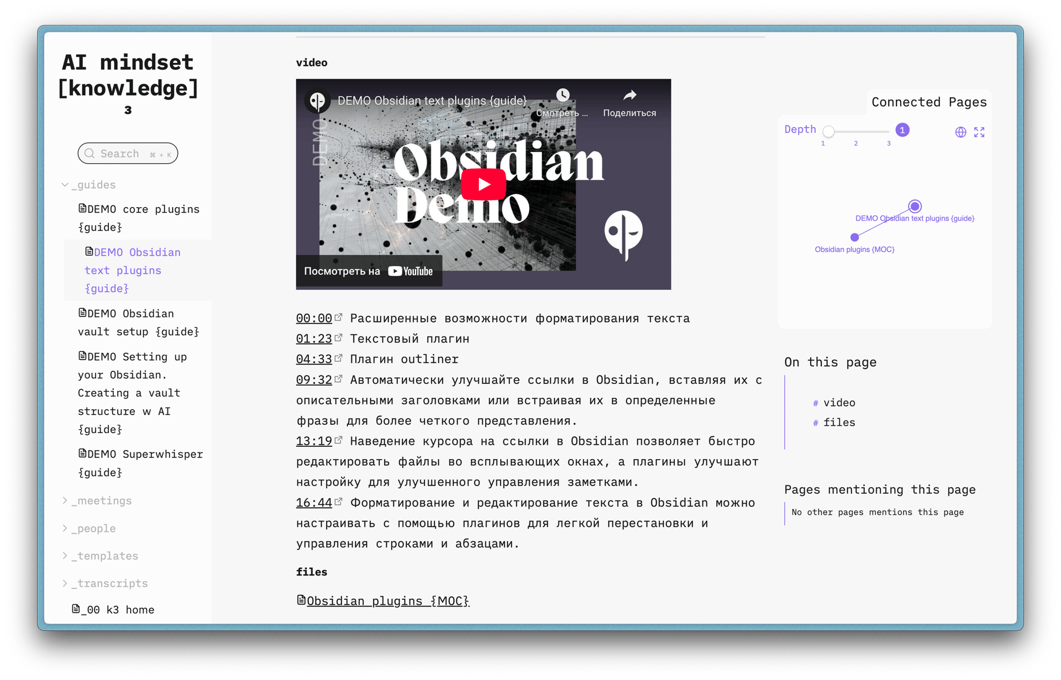Expand the _templates folder
This screenshot has height=680, width=1061.
(100, 556)
